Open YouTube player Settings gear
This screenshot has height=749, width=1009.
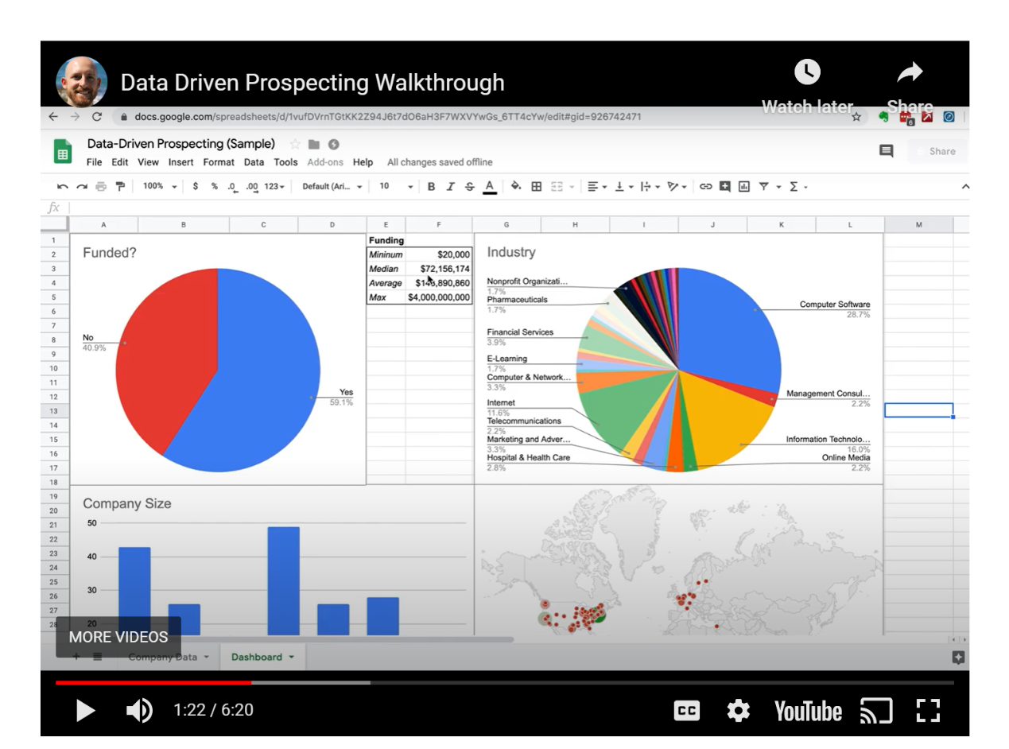739,710
